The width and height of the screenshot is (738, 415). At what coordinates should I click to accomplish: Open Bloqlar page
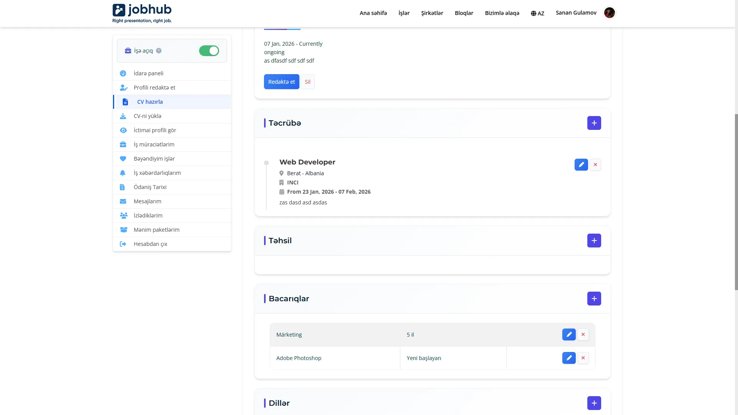pyautogui.click(x=464, y=13)
